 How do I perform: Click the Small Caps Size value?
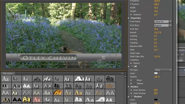tap(157, 57)
